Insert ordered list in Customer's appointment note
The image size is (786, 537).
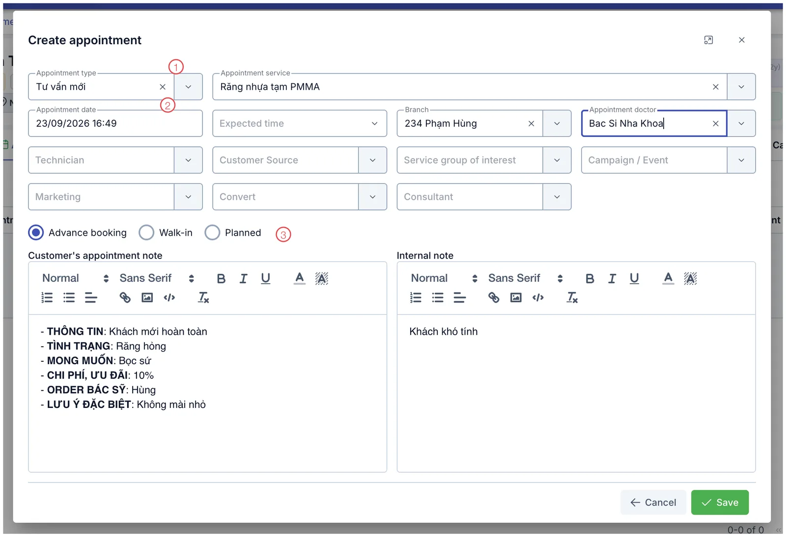click(x=47, y=297)
